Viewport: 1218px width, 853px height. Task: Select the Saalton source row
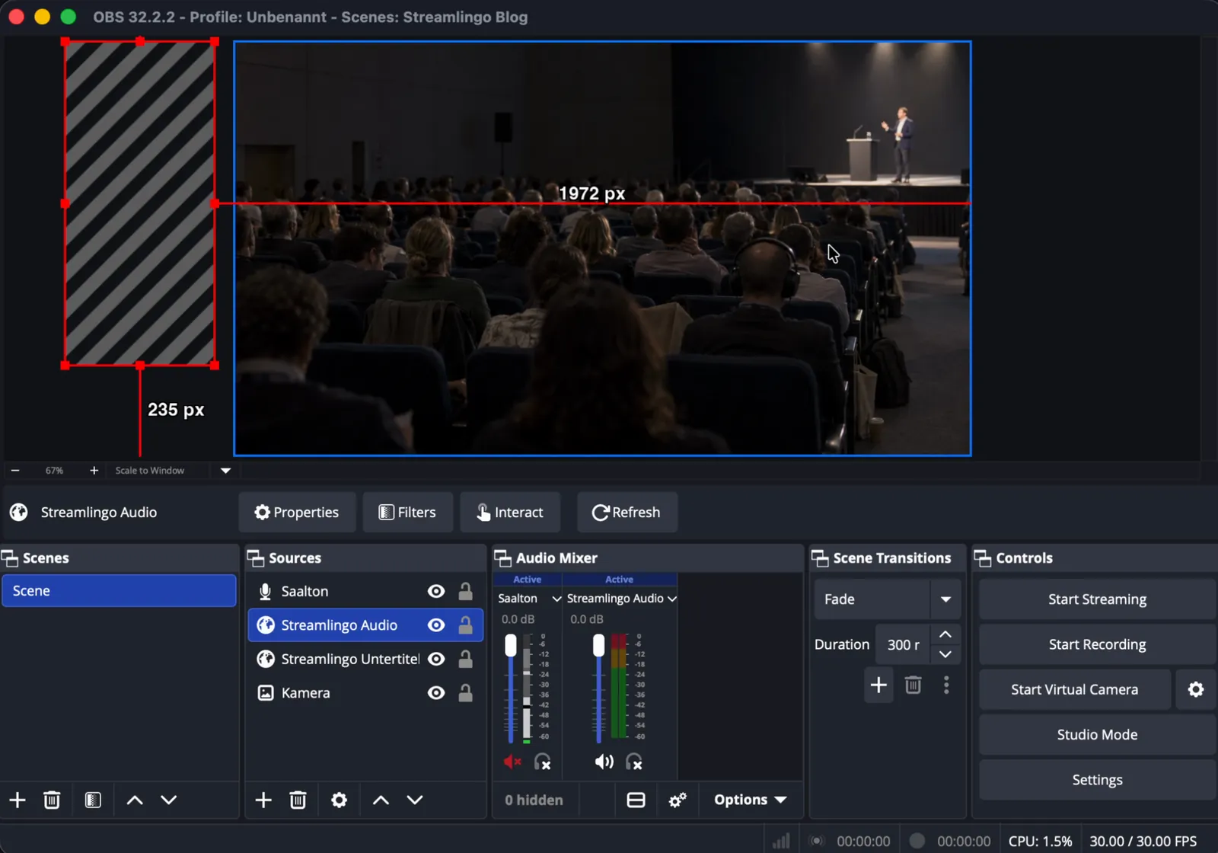[x=365, y=591]
